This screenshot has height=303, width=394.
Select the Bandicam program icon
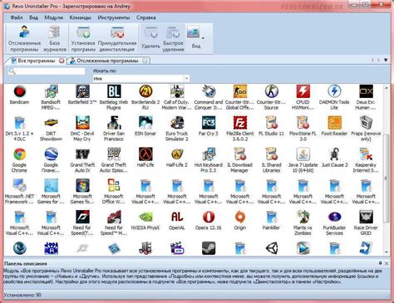tap(19, 95)
